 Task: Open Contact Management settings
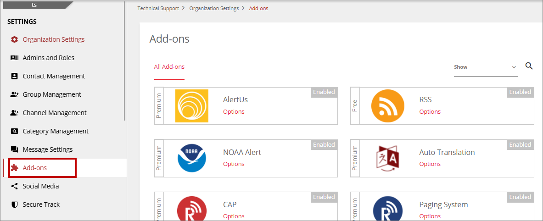tap(54, 76)
